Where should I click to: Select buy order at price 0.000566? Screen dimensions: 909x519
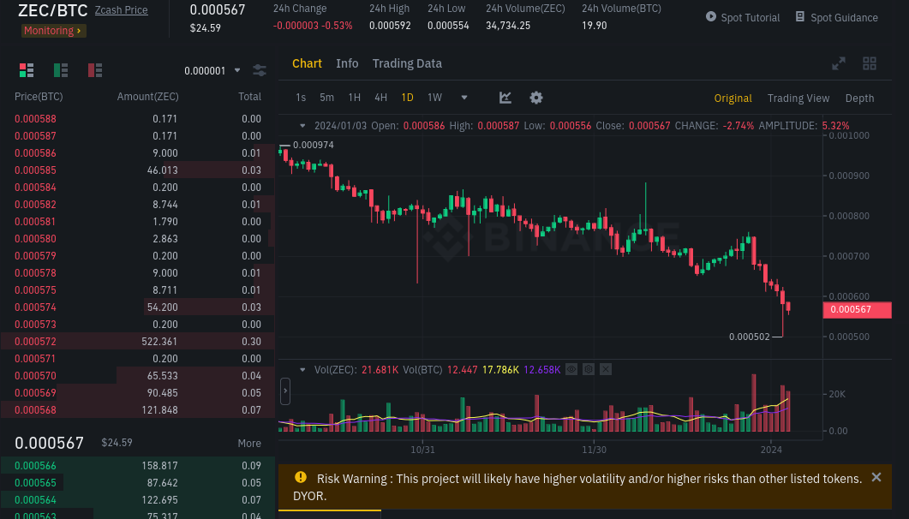tap(137, 466)
